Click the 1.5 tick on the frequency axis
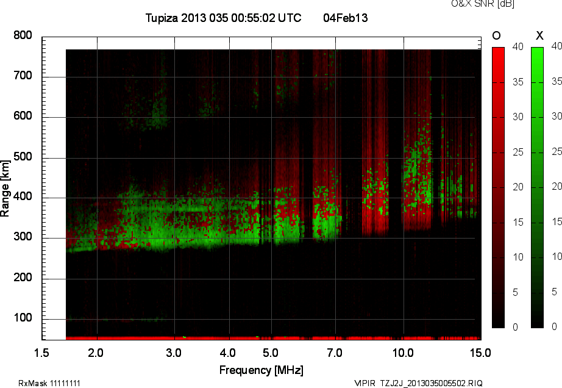 click(x=42, y=353)
